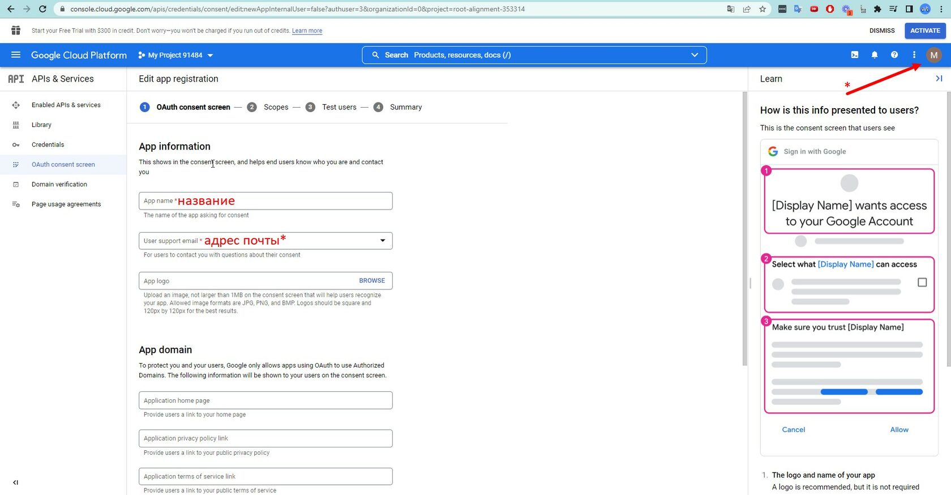Click the ACTIVATE free trial button
Viewport: 951px width, 495px height.
tap(925, 31)
